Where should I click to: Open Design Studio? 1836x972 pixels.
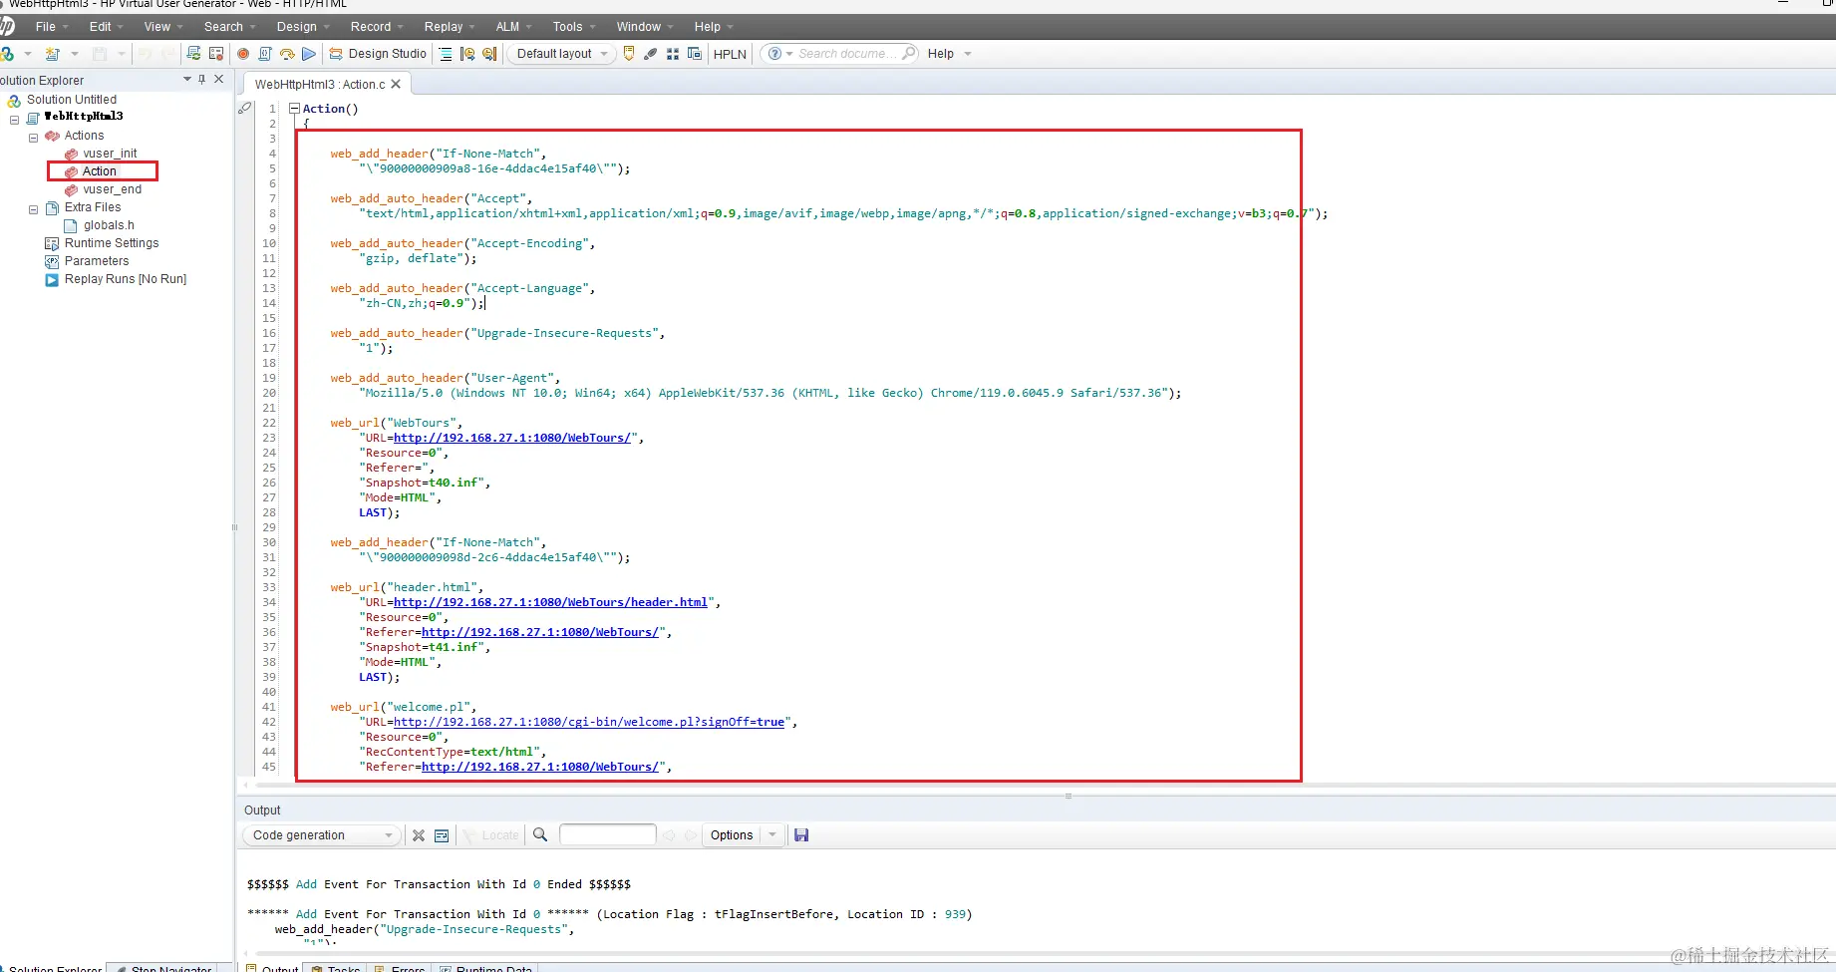click(x=378, y=54)
